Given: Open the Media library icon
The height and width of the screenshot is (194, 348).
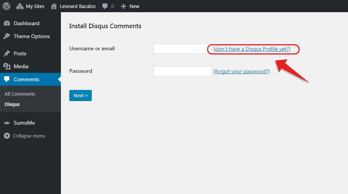Looking at the screenshot, I should (7, 66).
